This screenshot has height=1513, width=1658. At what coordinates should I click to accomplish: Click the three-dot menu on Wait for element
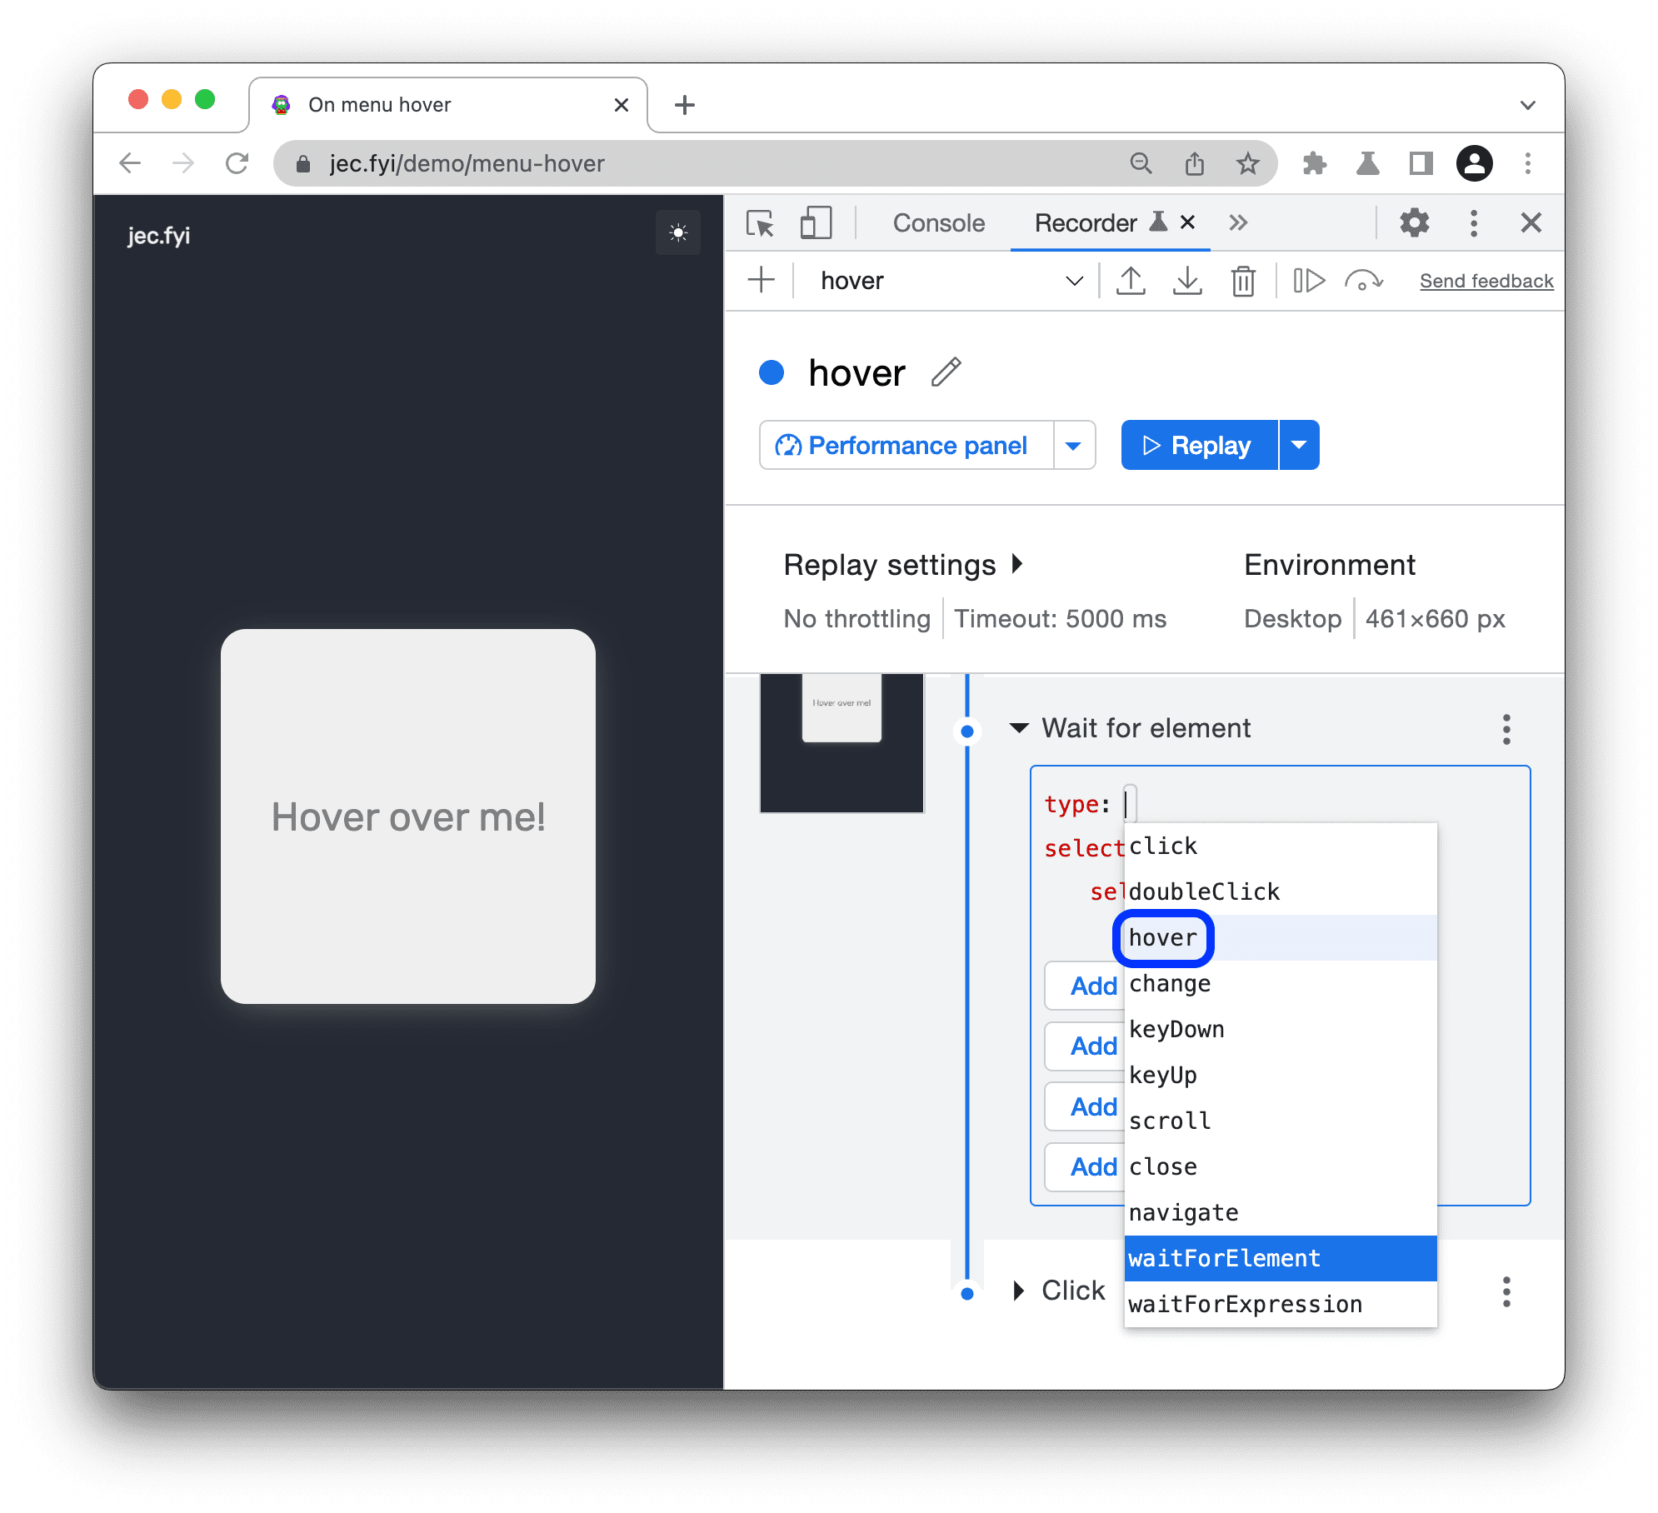pyautogui.click(x=1512, y=727)
